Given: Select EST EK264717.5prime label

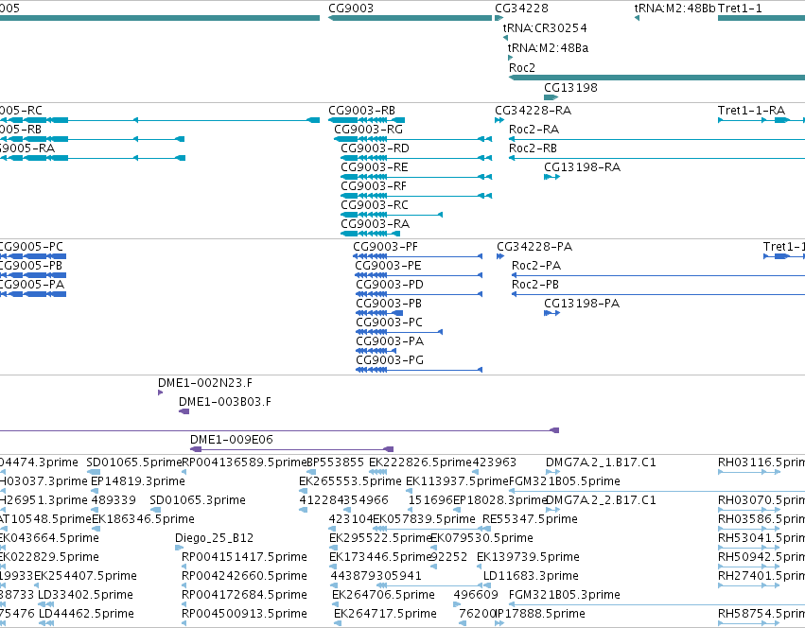Looking at the screenshot, I should pos(385,615).
